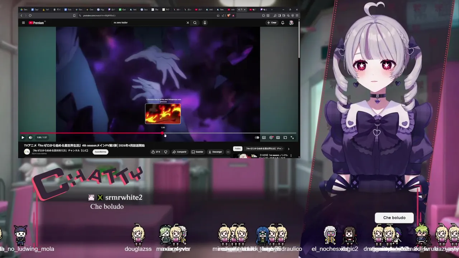
Task: Switch the player to theater mode
Action: click(x=278, y=138)
